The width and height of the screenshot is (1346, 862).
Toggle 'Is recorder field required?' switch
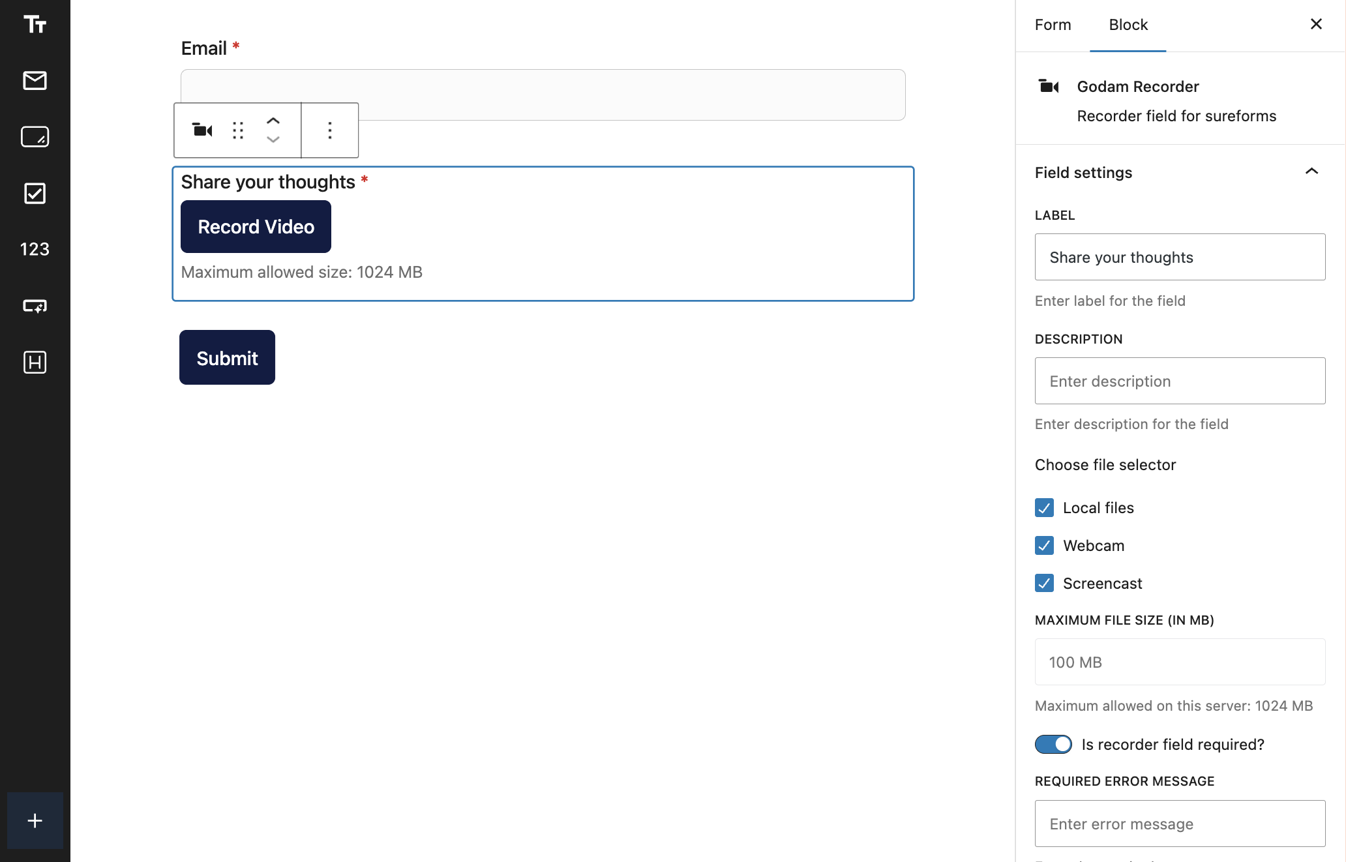1053,744
